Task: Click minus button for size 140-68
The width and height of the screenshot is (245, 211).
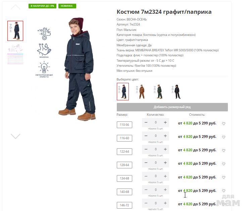Action: point(146,190)
